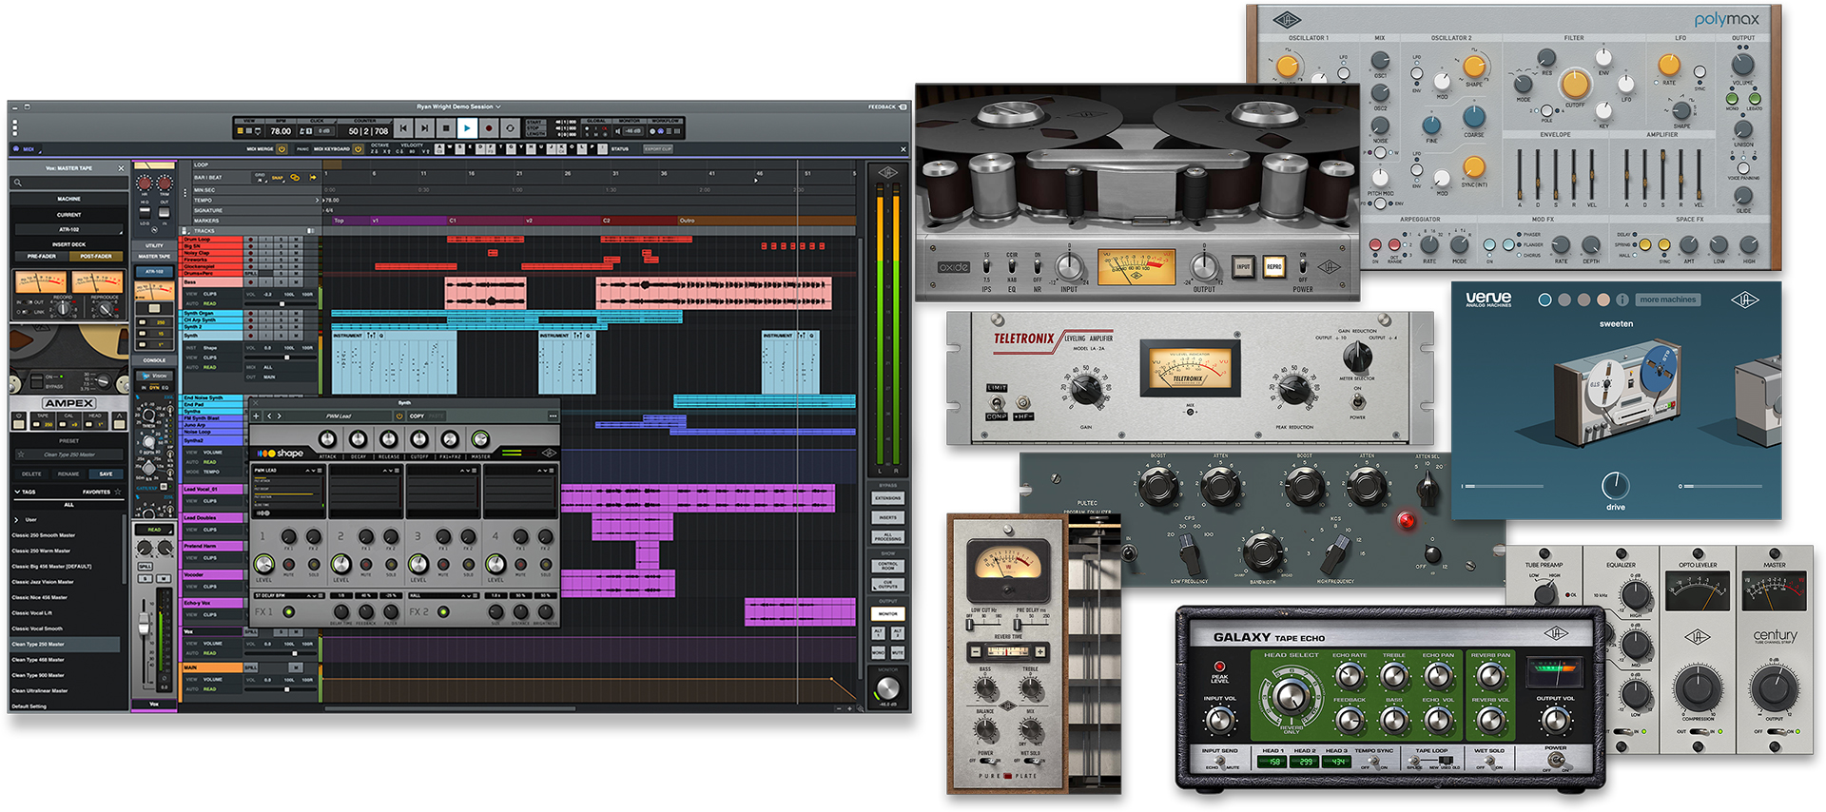Toggle the FX 1 enable light in Shape
Image resolution: width=1826 pixels, height=812 pixels.
289,612
